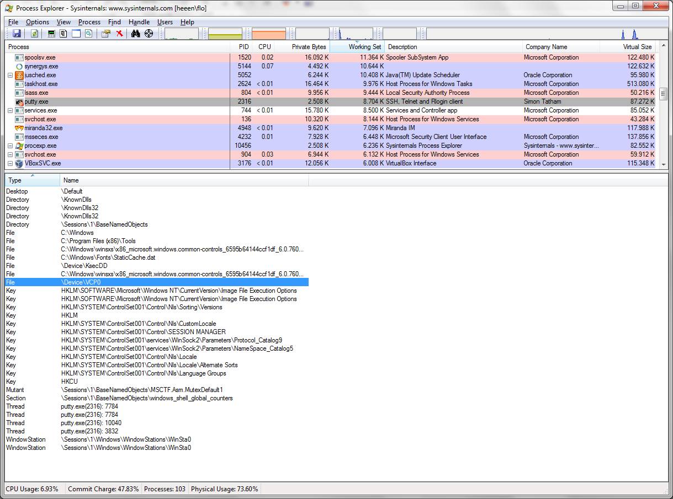The height and width of the screenshot is (499, 673).
Task: Collapse the services.exe tree node
Action: [x=10, y=110]
